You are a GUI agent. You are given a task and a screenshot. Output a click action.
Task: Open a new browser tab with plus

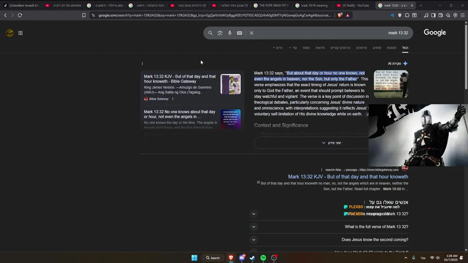pos(421,5)
